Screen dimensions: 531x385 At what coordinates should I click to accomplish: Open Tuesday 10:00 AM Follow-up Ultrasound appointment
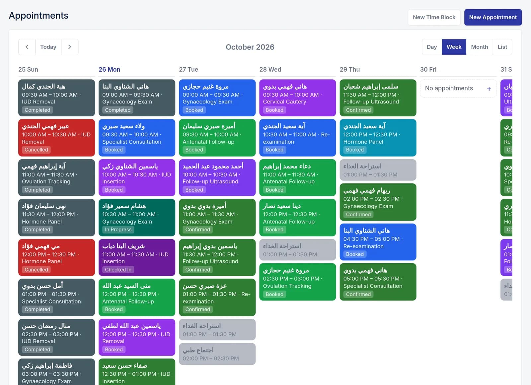coord(217,178)
